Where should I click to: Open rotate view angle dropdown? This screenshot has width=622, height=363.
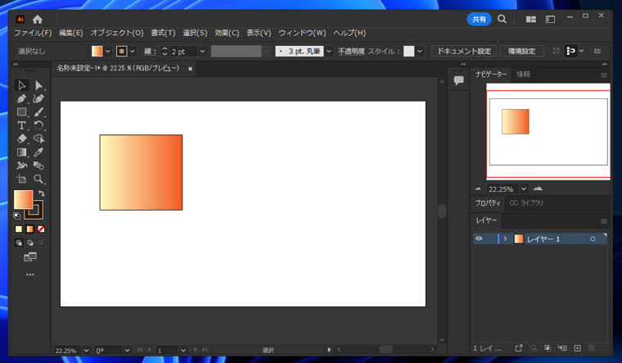(x=127, y=350)
